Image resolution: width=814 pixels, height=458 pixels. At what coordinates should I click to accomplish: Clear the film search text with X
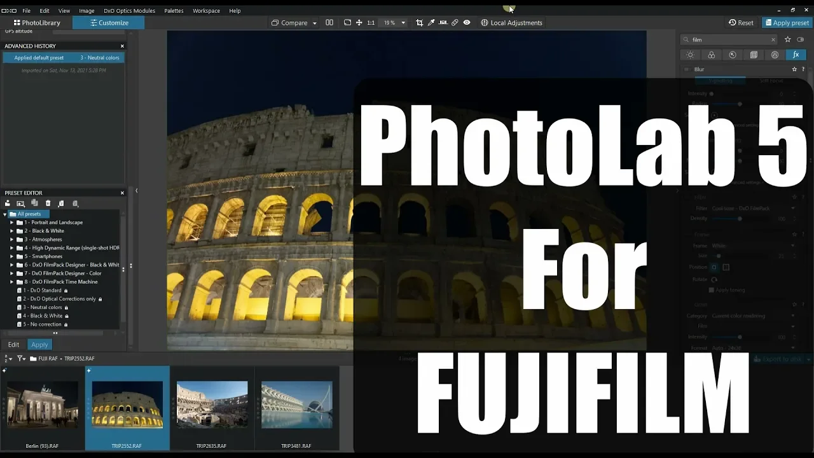(x=773, y=39)
